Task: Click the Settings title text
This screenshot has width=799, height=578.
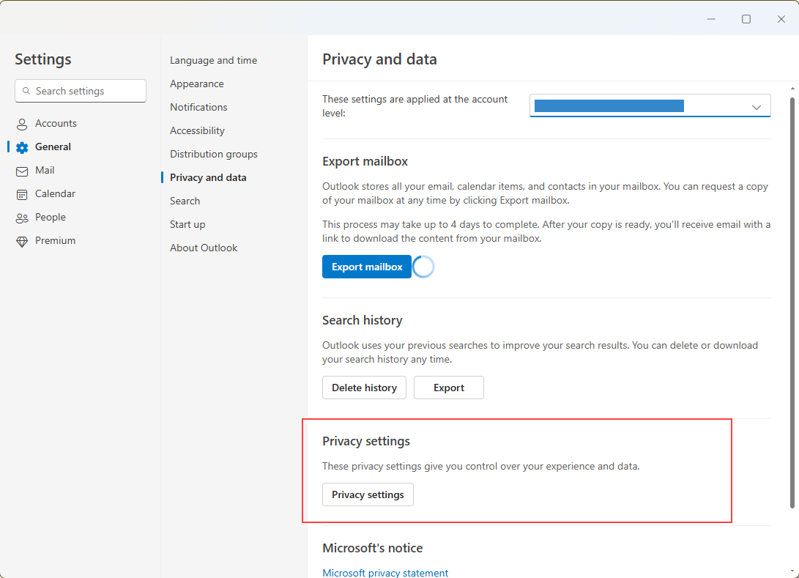Action: point(42,59)
